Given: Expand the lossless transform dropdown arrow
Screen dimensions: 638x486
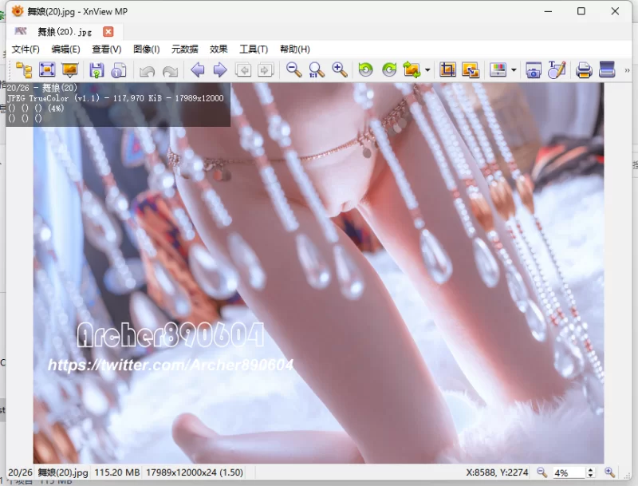Looking at the screenshot, I should [427, 70].
